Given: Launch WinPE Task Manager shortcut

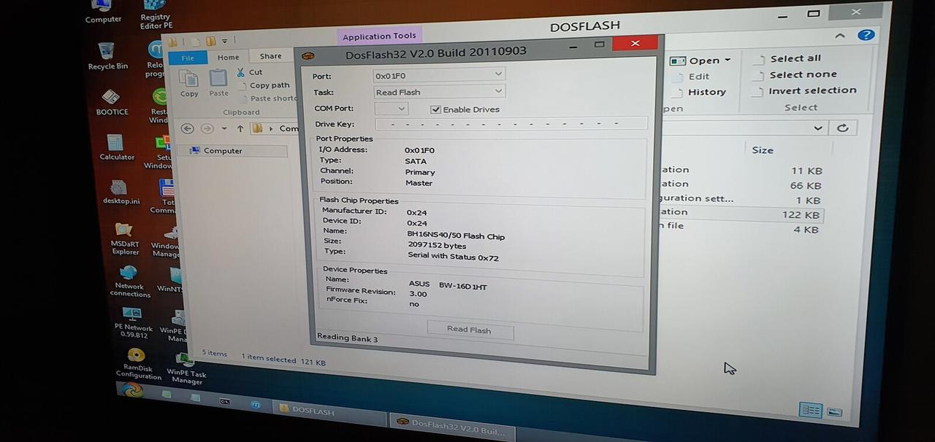Looking at the screenshot, I should 186,369.
